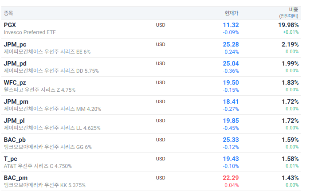The width and height of the screenshot is (318, 191).
Task: Select JPM_pm price 18.41
Action: pyautogui.click(x=231, y=101)
